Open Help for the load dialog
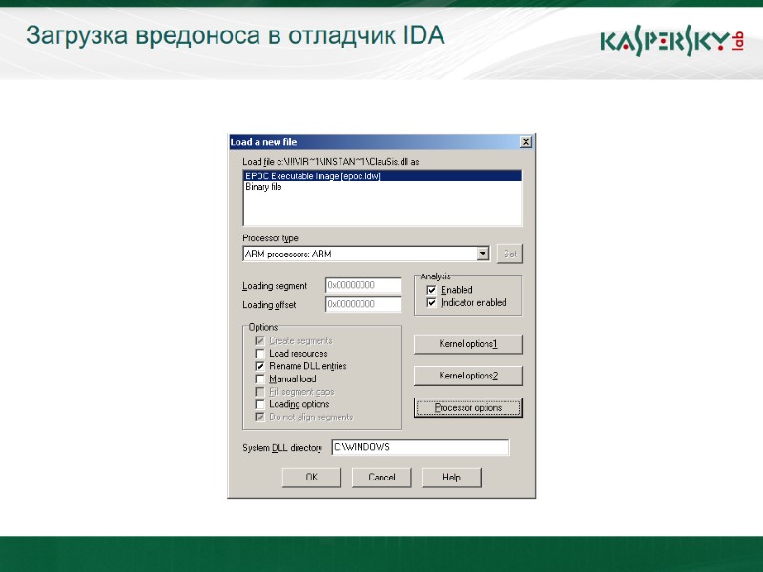The width and height of the screenshot is (763, 572). pyautogui.click(x=450, y=477)
